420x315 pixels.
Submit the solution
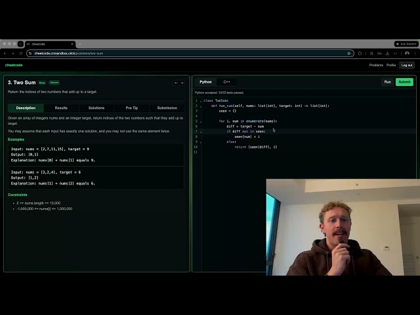click(x=404, y=82)
